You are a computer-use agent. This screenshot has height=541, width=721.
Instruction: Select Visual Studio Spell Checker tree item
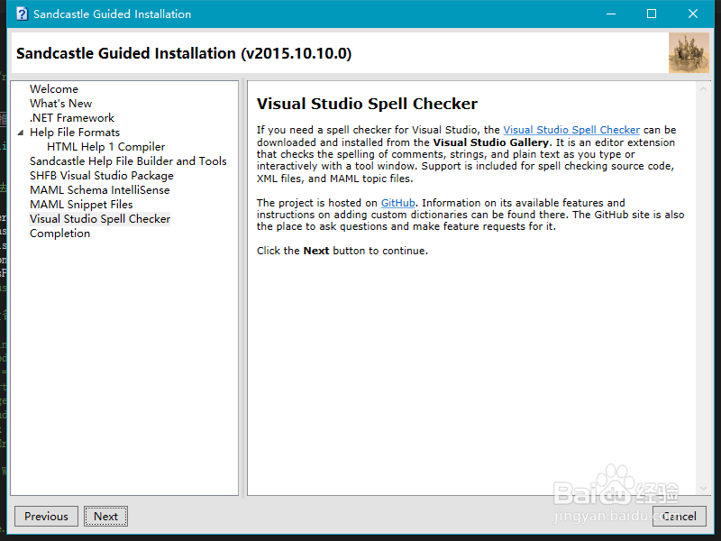(x=100, y=219)
